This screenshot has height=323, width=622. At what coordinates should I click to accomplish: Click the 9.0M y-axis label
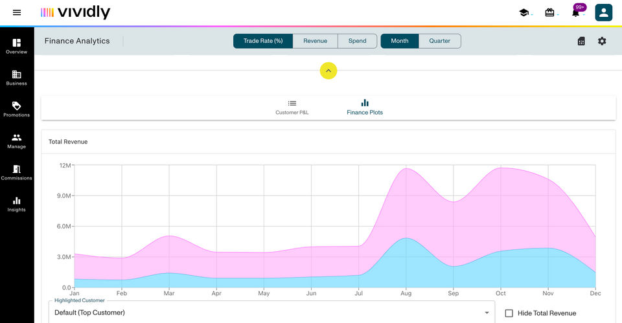(63, 195)
